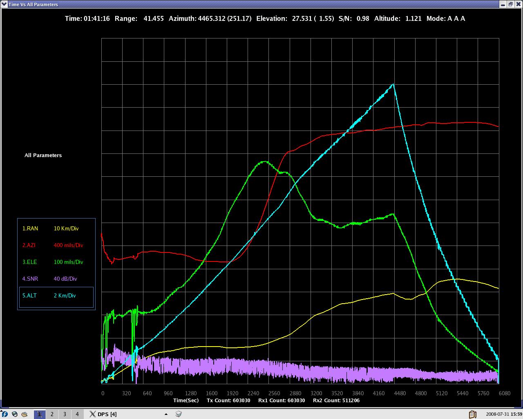Click the Mode A A A readout

[446, 18]
